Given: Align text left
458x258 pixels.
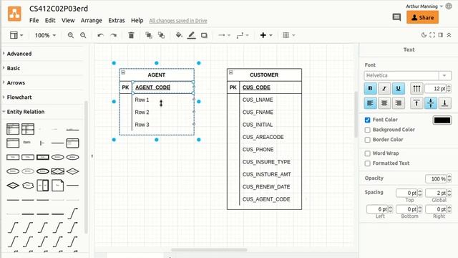Looking at the screenshot, I should pyautogui.click(x=370, y=103).
